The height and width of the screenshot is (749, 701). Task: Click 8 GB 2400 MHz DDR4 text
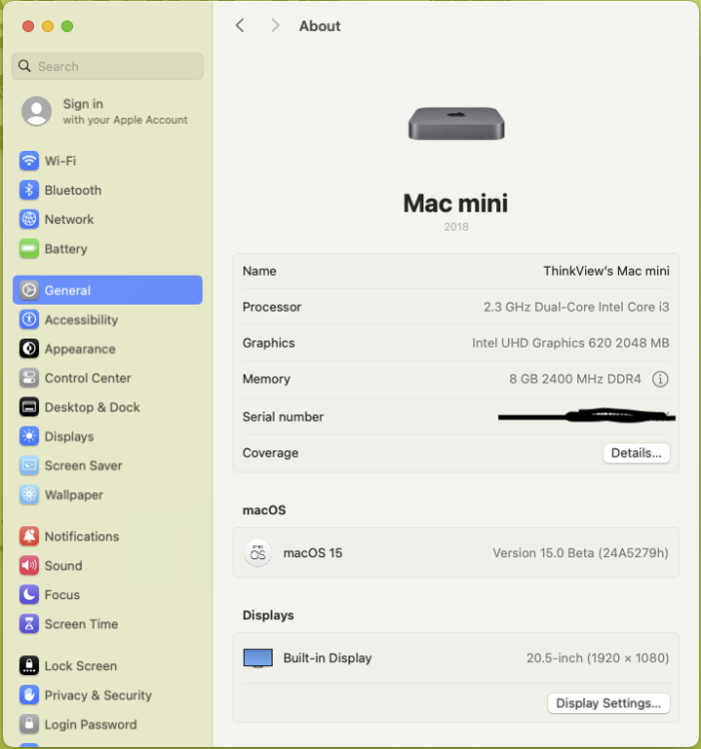point(575,378)
